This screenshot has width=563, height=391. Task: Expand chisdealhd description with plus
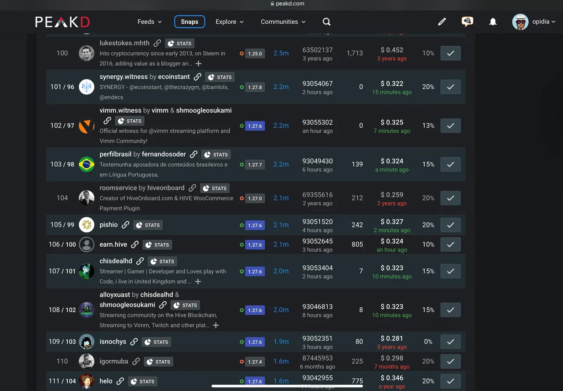tap(198, 281)
